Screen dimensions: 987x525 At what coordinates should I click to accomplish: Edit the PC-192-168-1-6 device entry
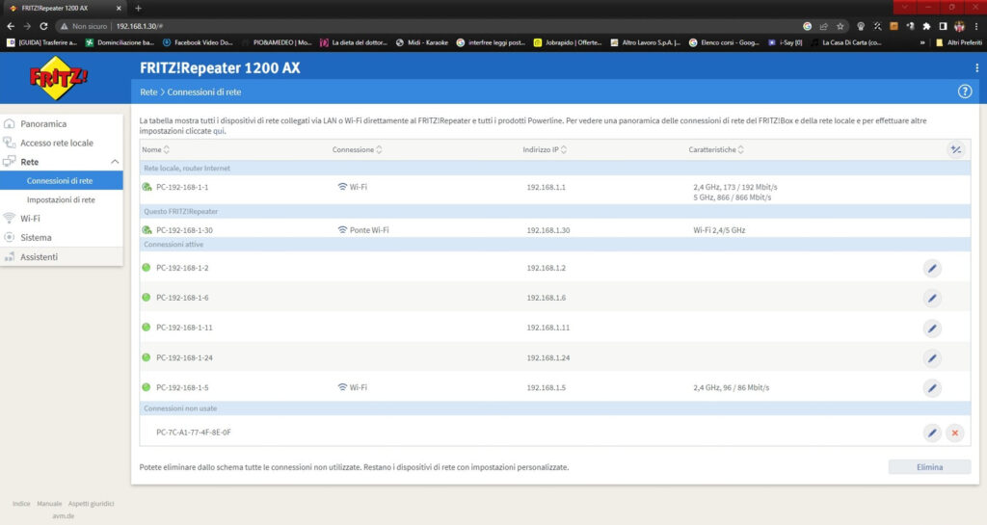pos(932,298)
